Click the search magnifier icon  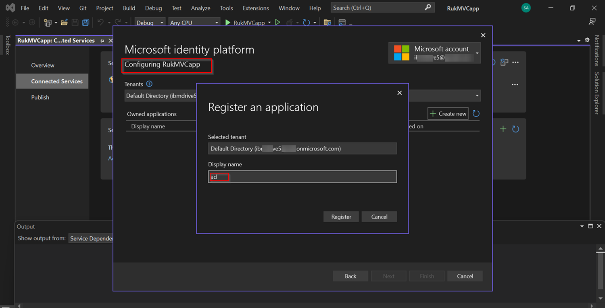(x=428, y=7)
